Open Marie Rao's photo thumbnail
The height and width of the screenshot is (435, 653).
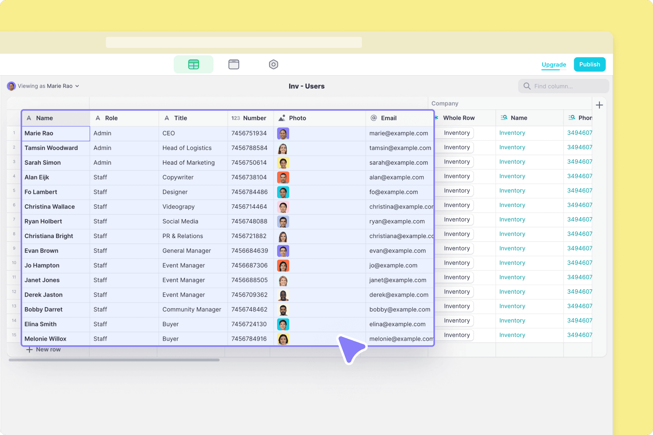tap(283, 134)
